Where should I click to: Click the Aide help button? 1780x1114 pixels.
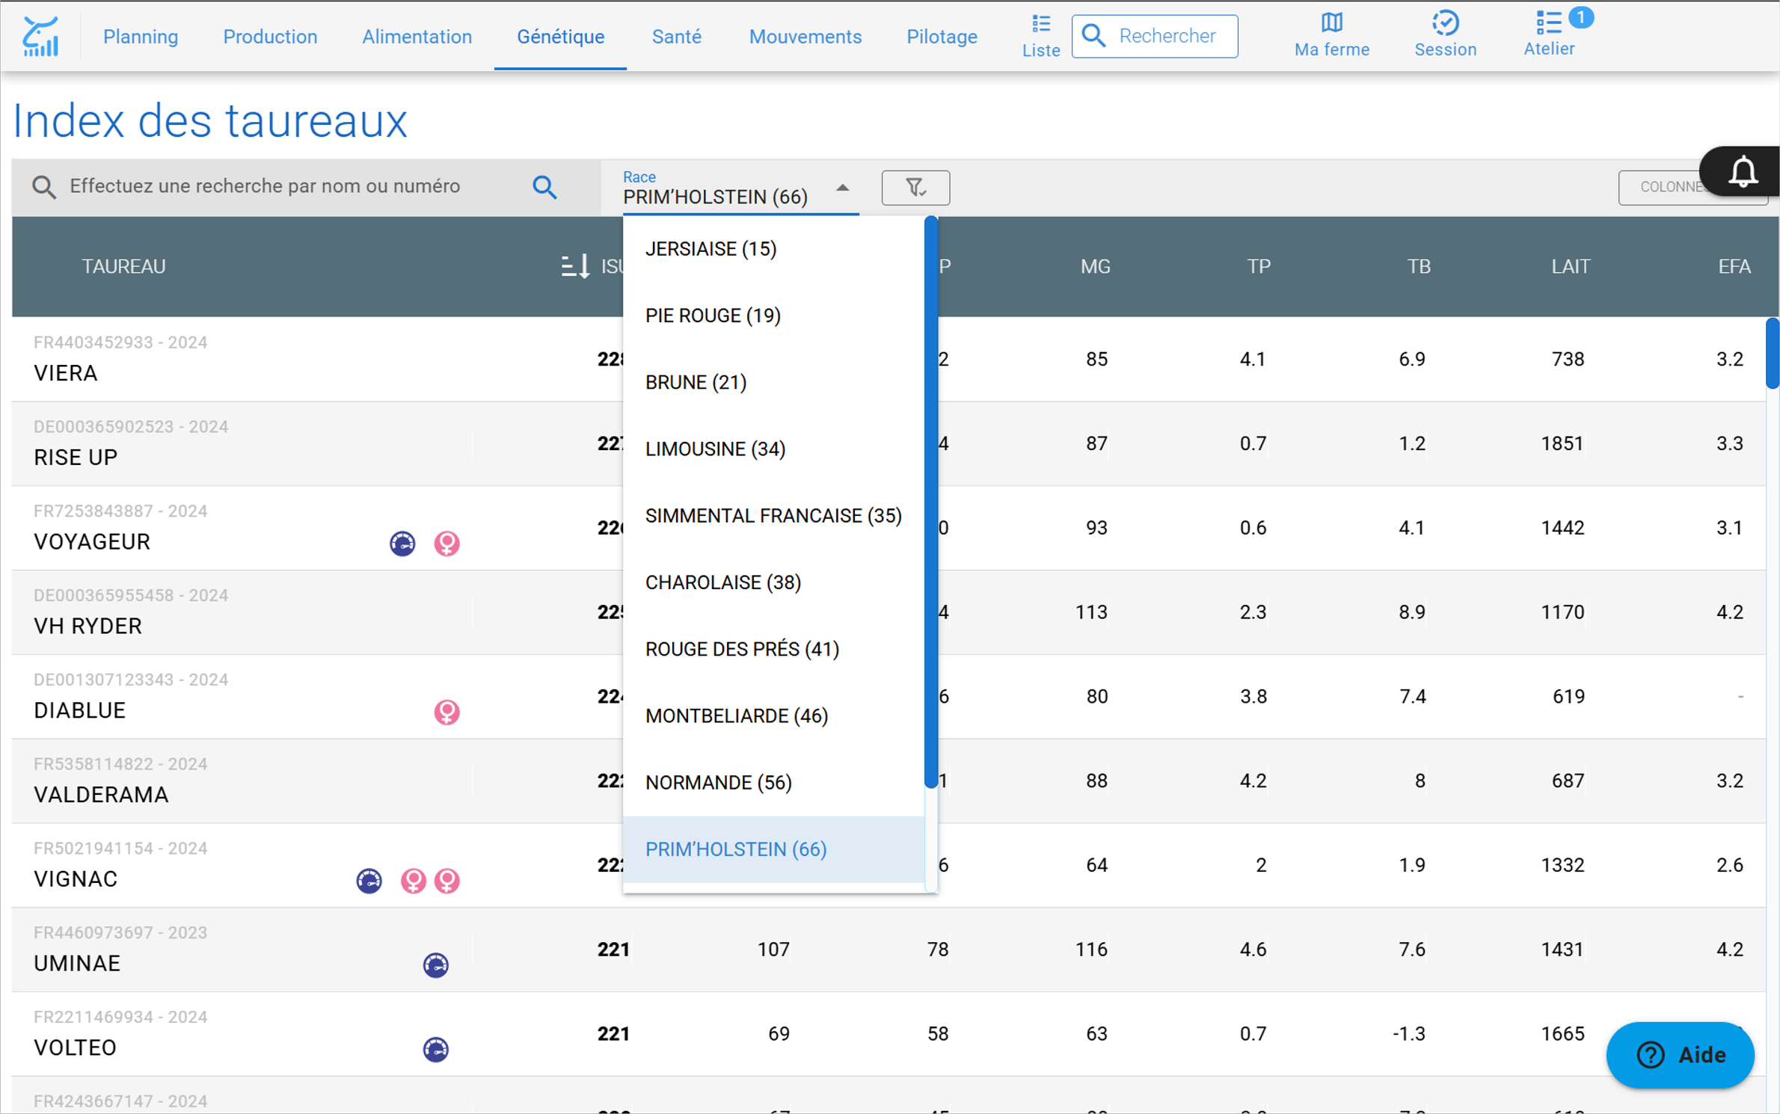tap(1680, 1054)
